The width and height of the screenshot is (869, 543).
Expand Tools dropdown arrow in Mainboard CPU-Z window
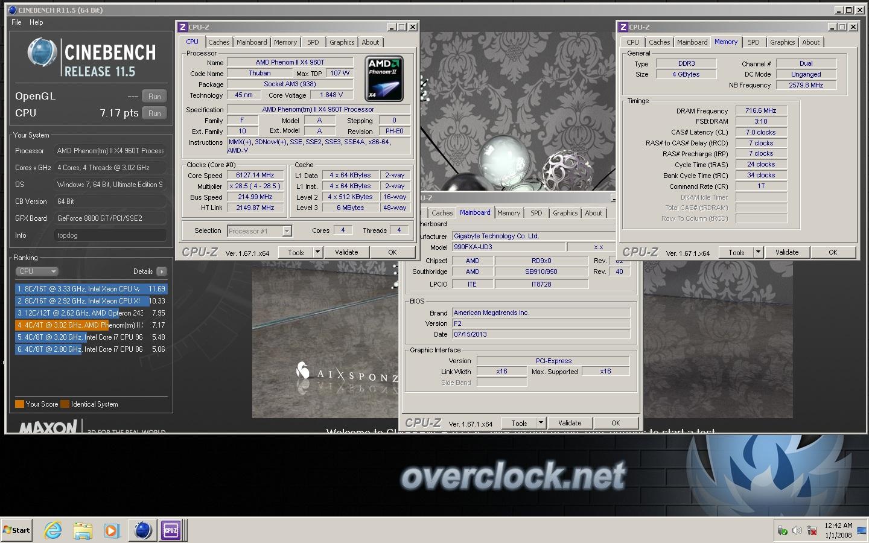(541, 424)
